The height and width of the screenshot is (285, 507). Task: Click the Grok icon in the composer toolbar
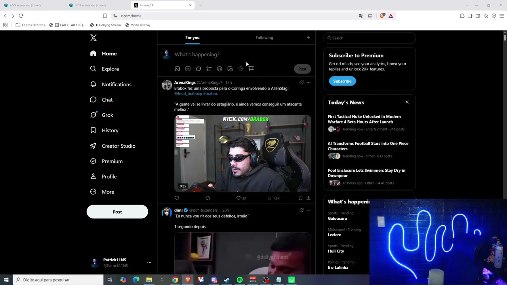198,69
